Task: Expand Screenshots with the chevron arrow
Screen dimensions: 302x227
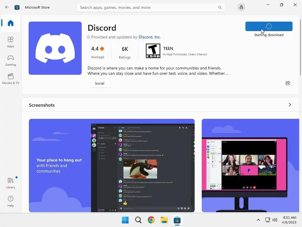Action: pos(290,105)
